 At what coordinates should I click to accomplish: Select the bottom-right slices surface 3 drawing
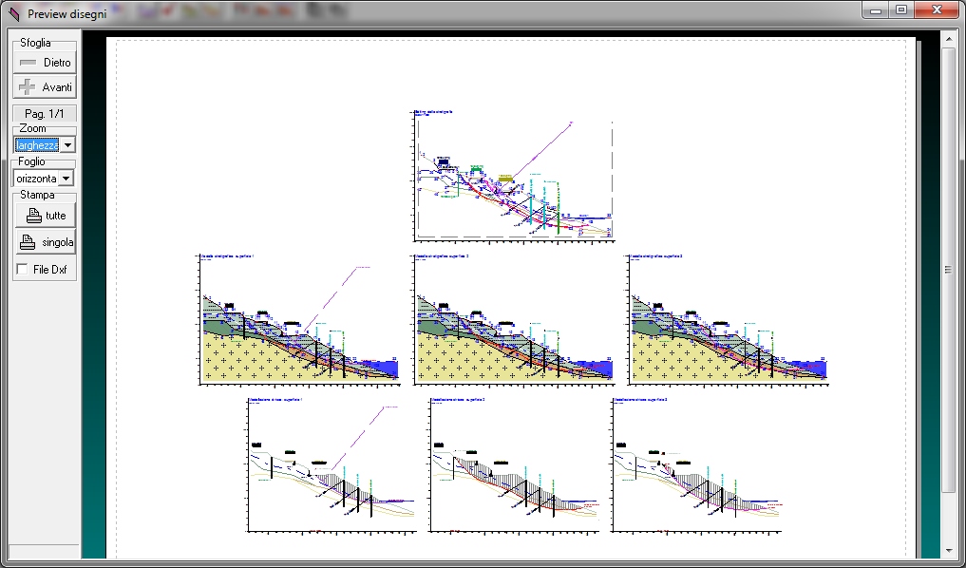[697, 465]
